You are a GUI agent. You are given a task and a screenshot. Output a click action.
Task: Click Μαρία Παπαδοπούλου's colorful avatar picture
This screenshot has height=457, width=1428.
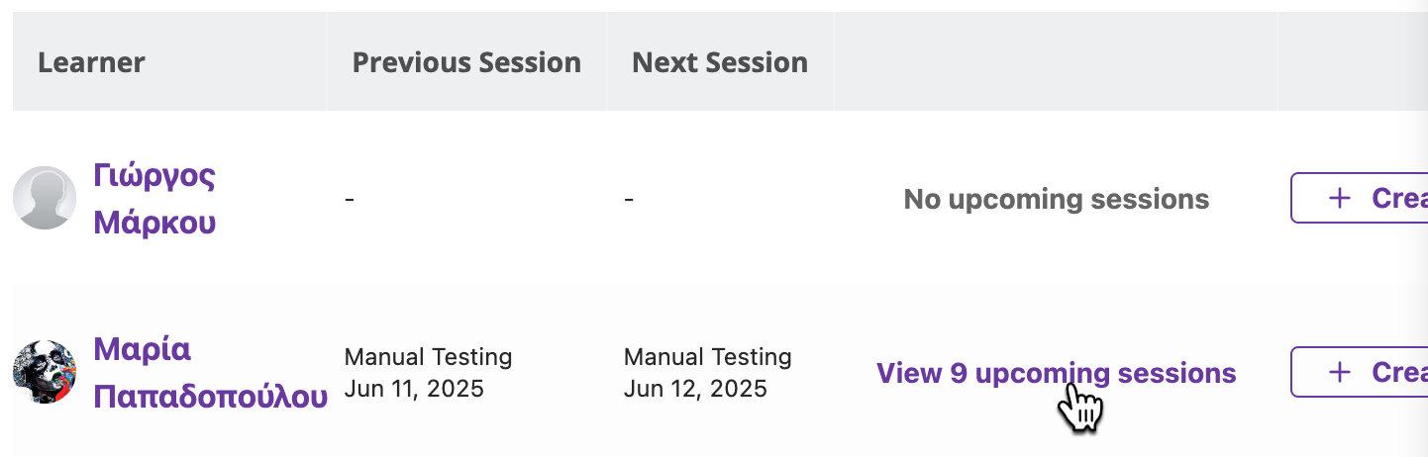pos(45,372)
